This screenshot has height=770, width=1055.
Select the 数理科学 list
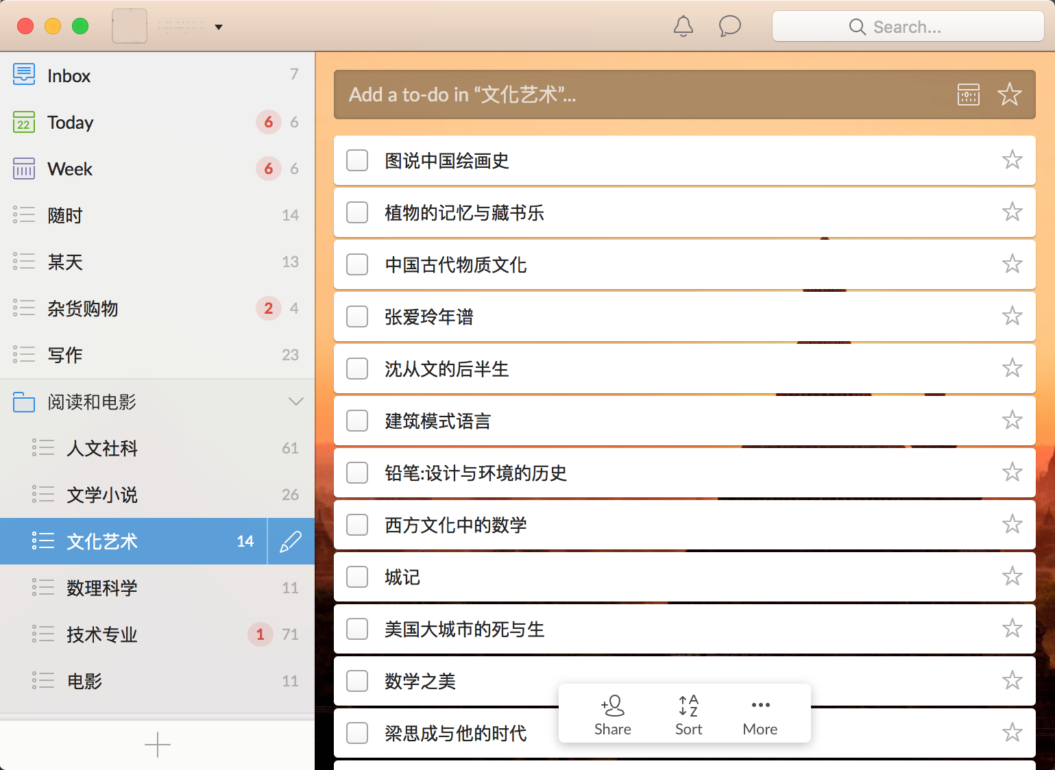[157, 588]
